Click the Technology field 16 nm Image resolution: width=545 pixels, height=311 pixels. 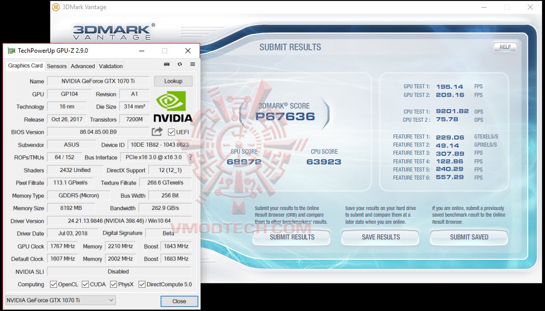(x=67, y=107)
